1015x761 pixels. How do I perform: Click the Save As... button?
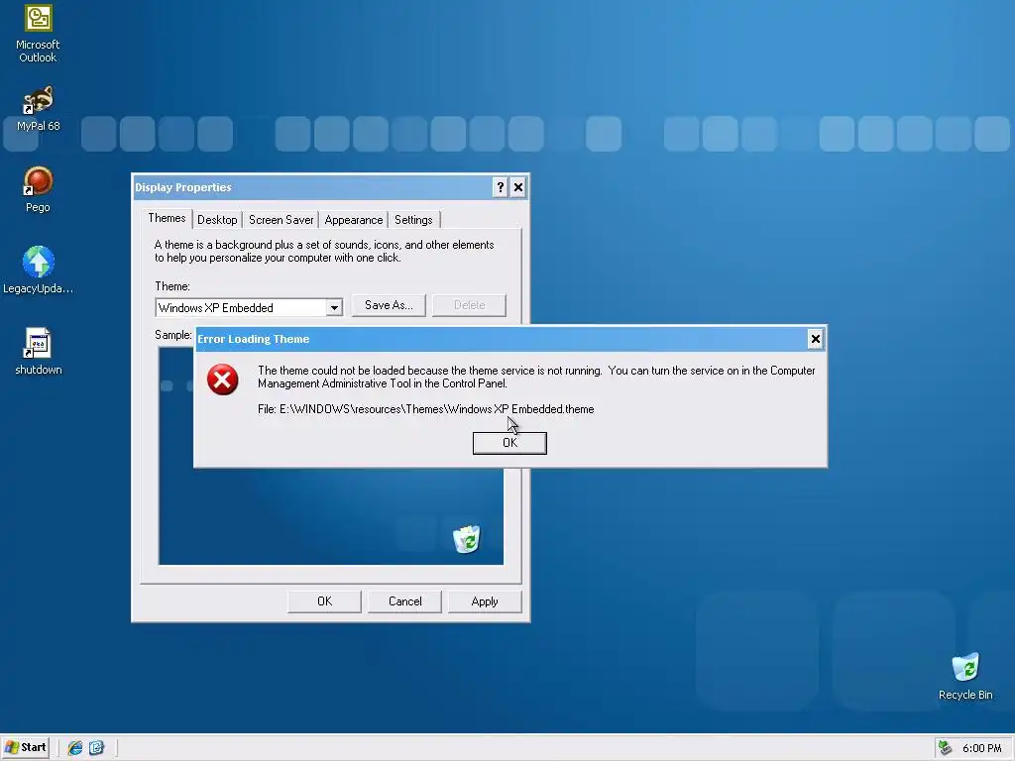point(389,305)
